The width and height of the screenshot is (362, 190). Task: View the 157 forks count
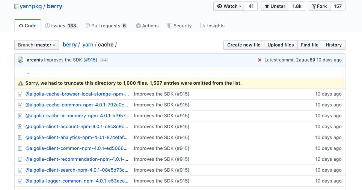tap(338, 6)
